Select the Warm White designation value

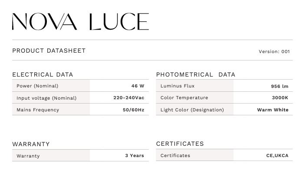pyautogui.click(x=273, y=110)
